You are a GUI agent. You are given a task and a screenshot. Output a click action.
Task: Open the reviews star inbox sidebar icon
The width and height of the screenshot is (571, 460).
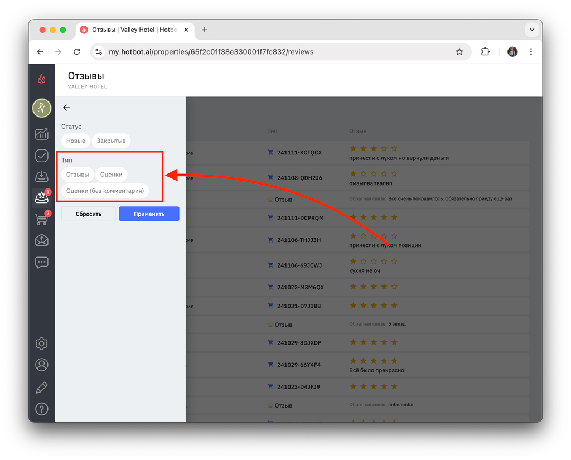point(41,197)
